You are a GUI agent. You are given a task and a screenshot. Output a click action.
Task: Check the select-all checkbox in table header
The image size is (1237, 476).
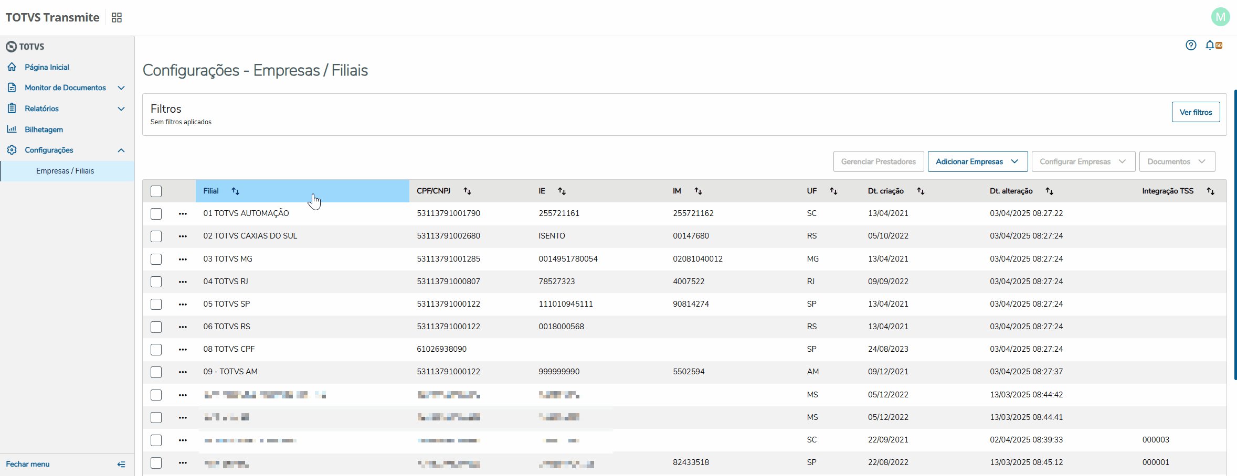(x=156, y=191)
